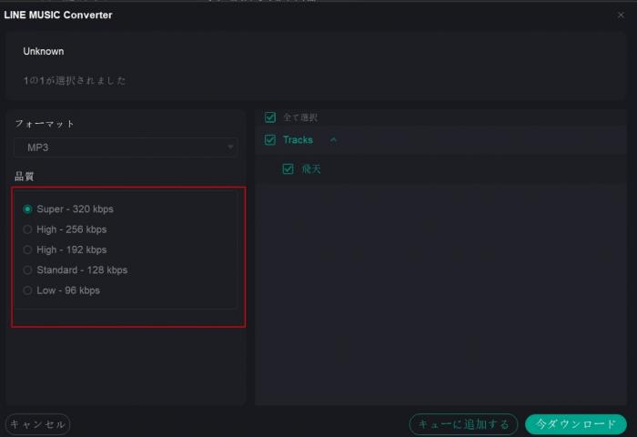Click the 品質 label
This screenshot has height=437, width=637.
pyautogui.click(x=25, y=176)
